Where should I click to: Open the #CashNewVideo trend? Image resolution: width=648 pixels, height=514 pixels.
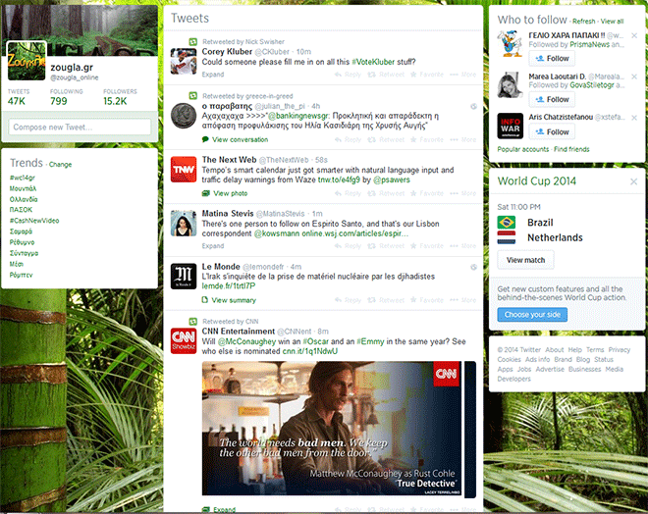34,223
